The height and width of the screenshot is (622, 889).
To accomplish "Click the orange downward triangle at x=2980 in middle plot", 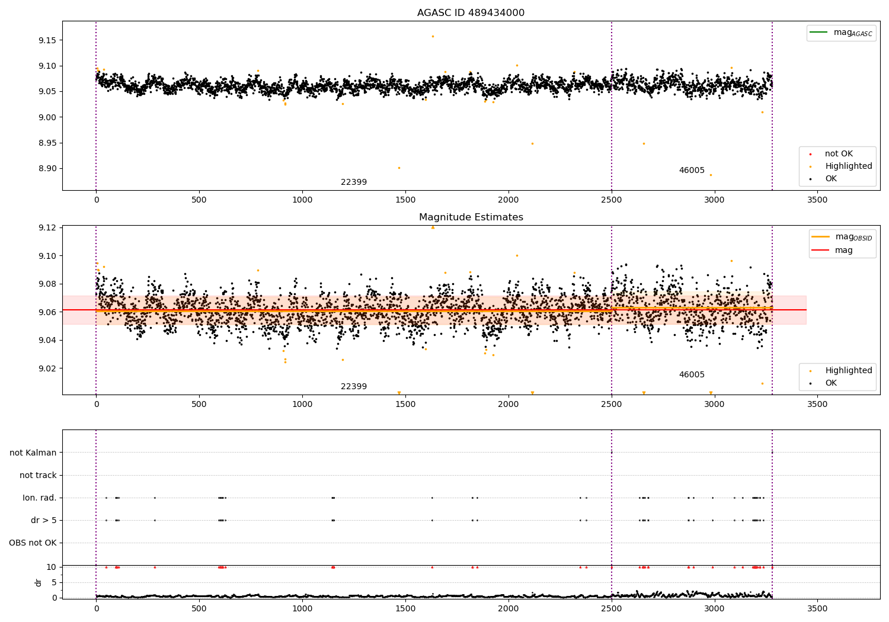I will [711, 393].
